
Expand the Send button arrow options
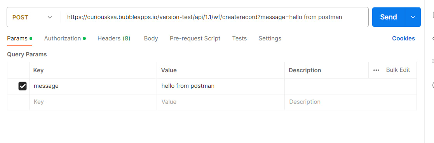click(x=413, y=17)
